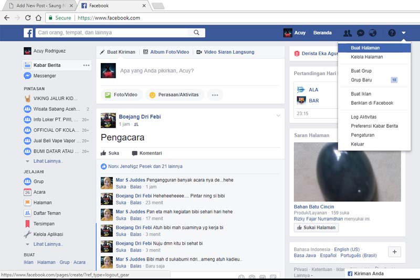Reply Balas to Mar S Juddes first comment
This screenshot has height=280, width=420.
[135, 187]
